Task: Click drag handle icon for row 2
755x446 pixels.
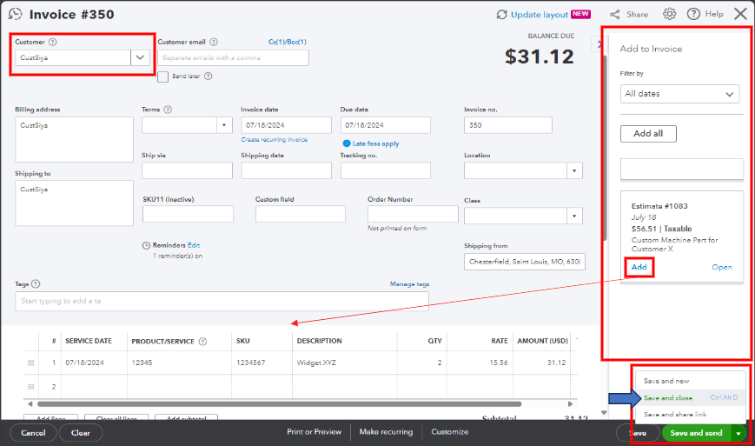Action: [x=30, y=386]
